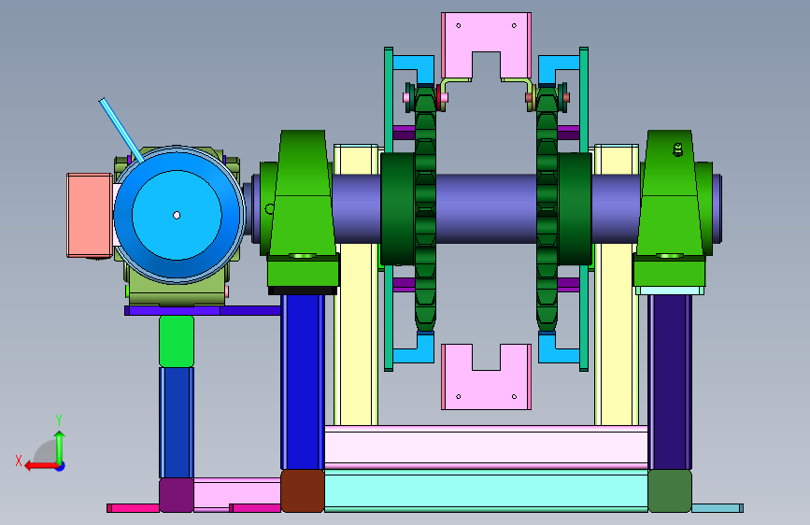This screenshot has width=810, height=525.
Task: Select the dark purple column under the right bearing
Action: coord(670,381)
